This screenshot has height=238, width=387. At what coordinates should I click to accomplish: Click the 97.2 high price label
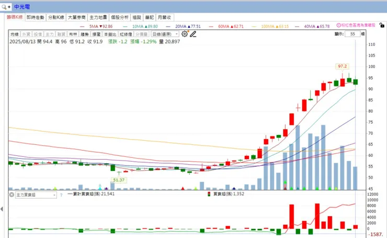point(343,66)
